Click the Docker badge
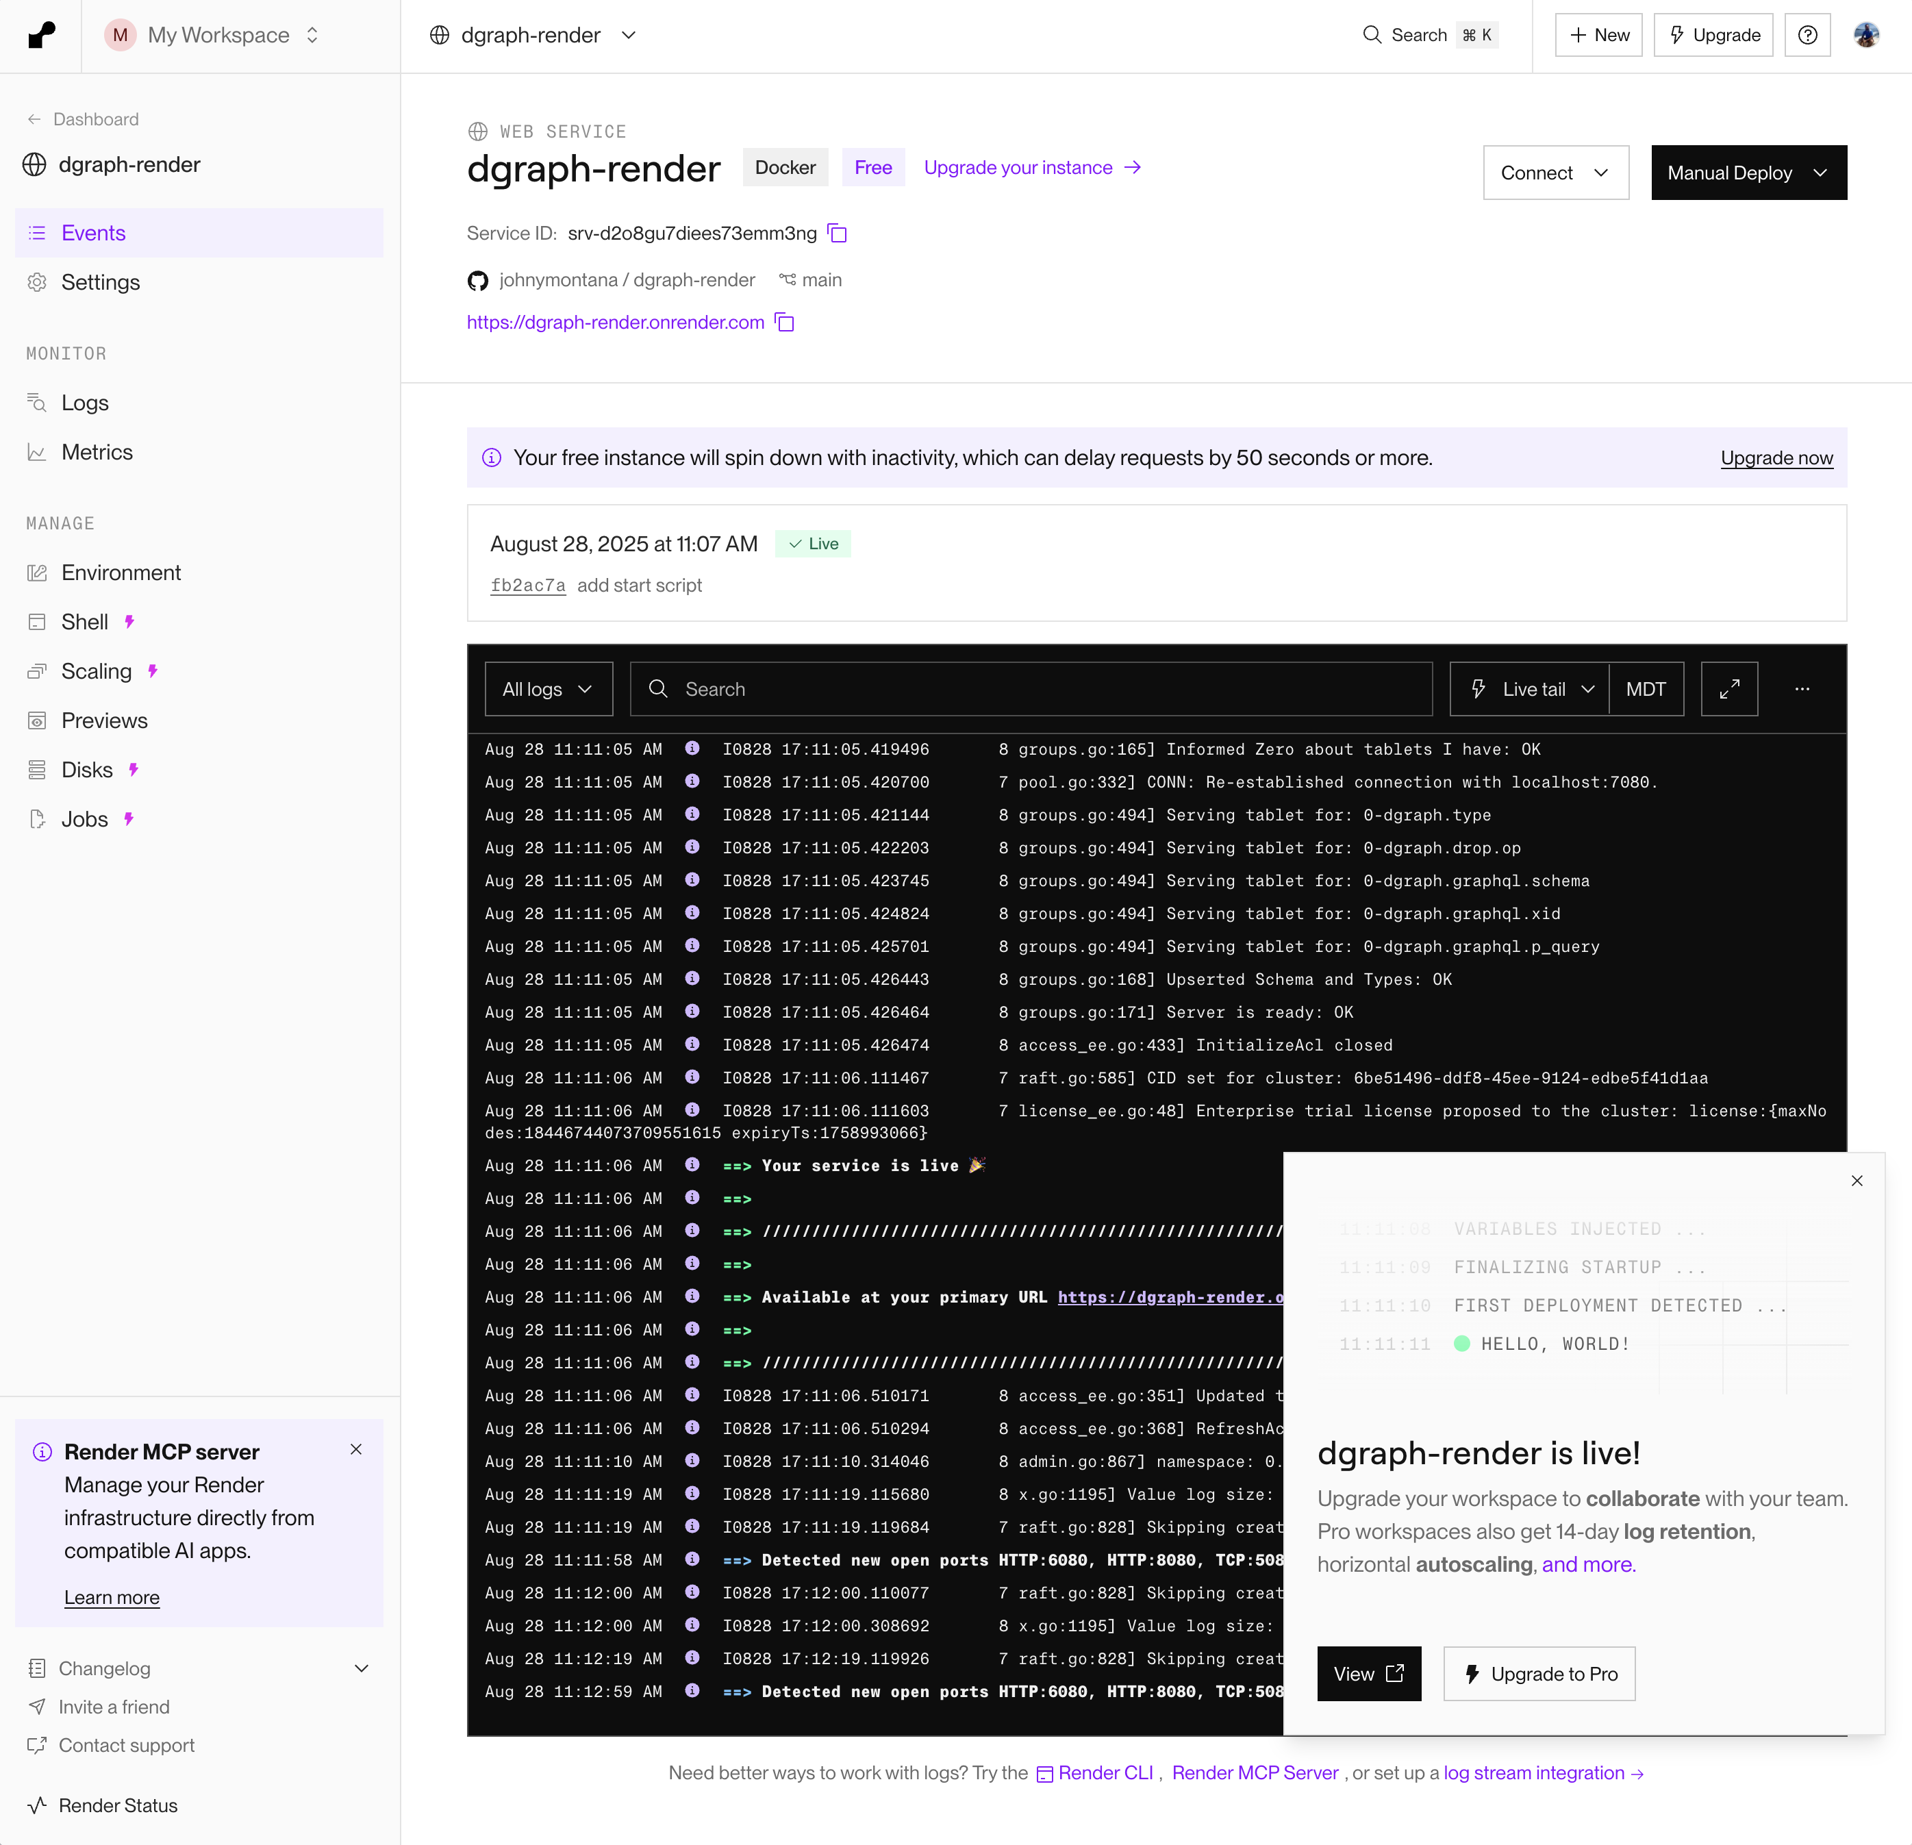This screenshot has height=1845, width=1912. 785,168
